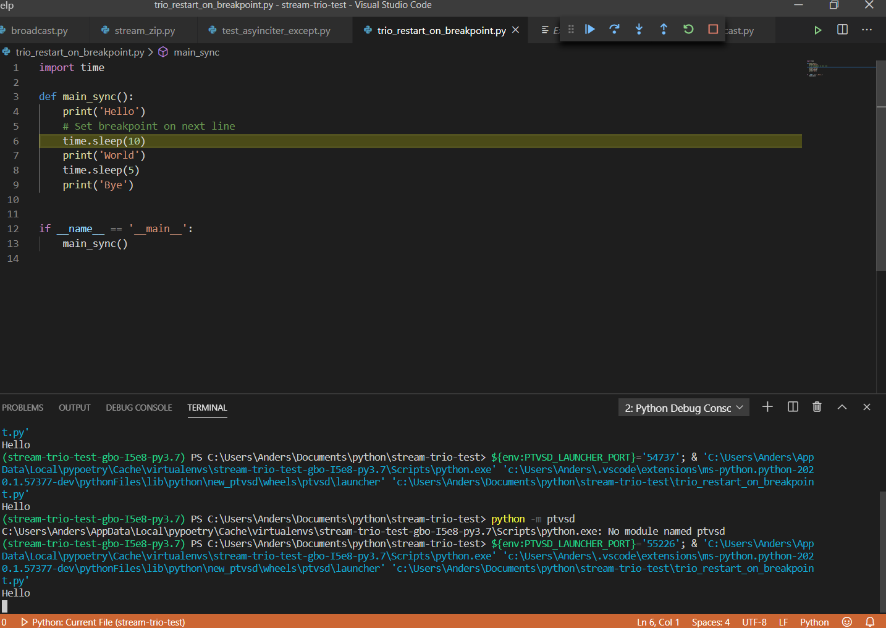Open the editor's more actions menu
This screenshot has width=886, height=628.
click(867, 29)
